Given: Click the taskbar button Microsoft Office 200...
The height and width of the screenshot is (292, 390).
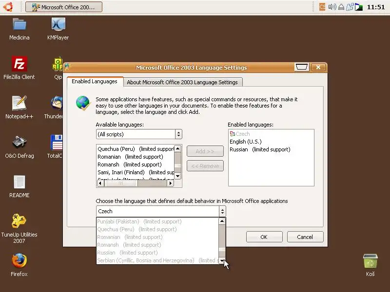Looking at the screenshot, I should pyautogui.click(x=64, y=7).
